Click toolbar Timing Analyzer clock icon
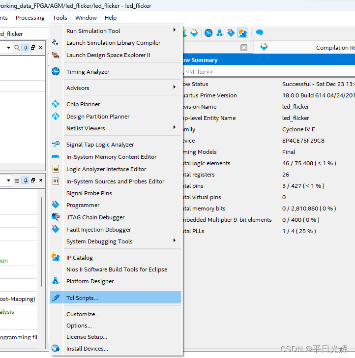Image resolution: width=355 pixels, height=358 pixels. (208, 33)
